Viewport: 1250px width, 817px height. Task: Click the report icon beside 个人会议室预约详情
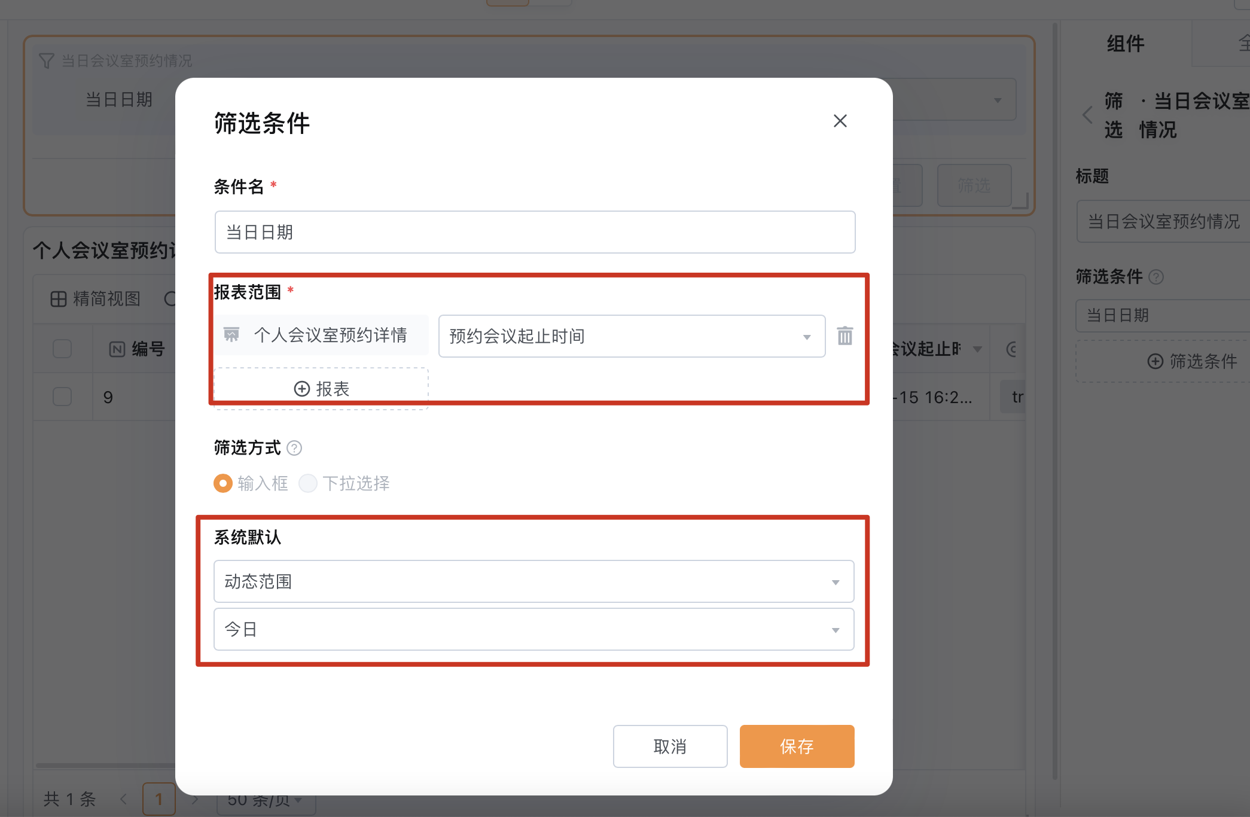(231, 334)
